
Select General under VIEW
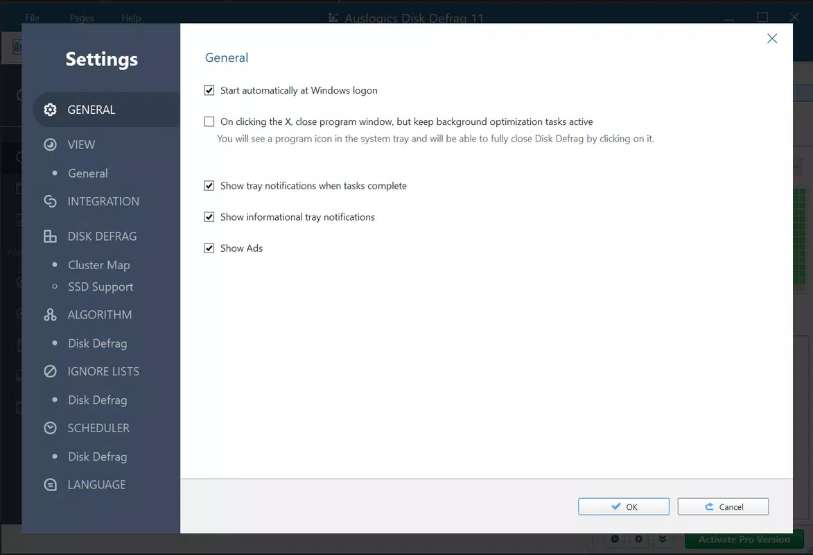(87, 173)
